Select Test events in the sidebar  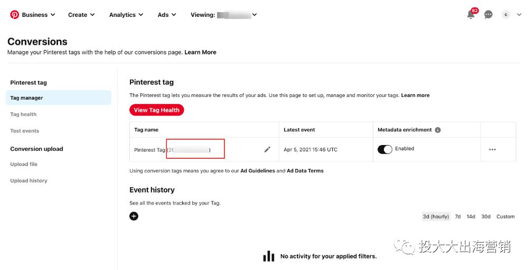pos(25,131)
